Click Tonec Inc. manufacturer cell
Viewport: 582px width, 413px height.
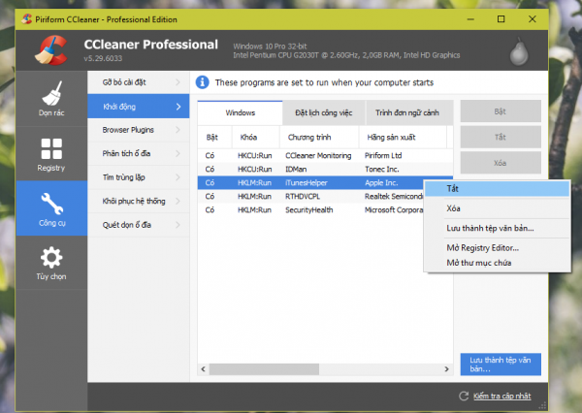pos(381,170)
